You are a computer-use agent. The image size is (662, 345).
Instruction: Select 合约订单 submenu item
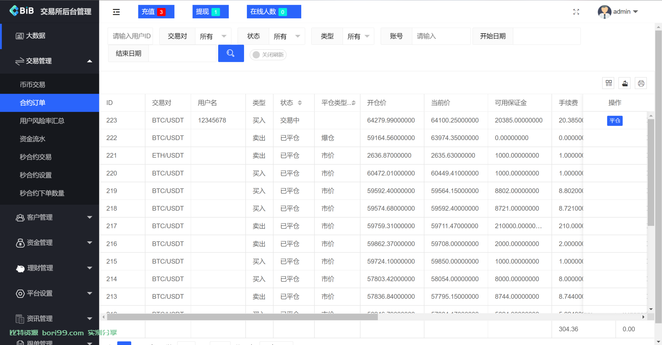pos(49,103)
